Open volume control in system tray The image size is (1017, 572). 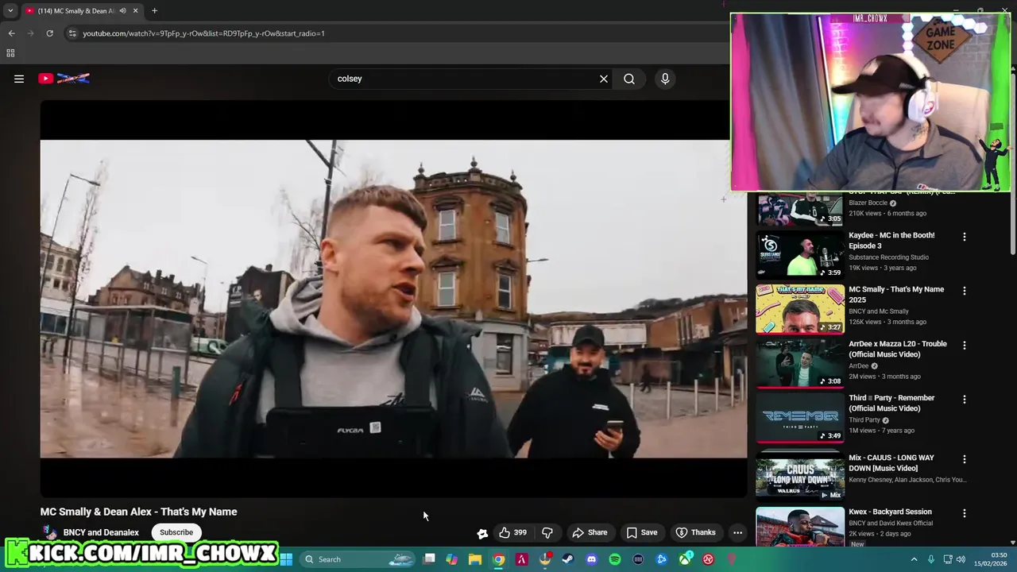(961, 559)
